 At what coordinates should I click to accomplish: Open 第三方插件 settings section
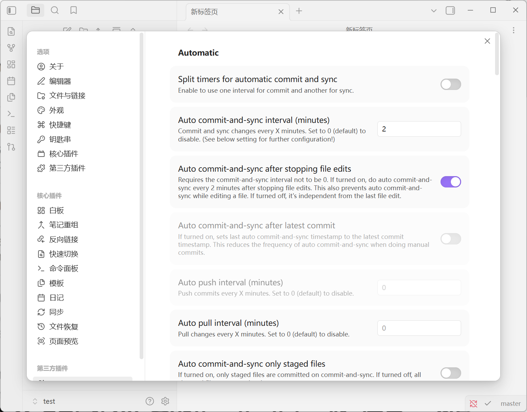point(83,168)
